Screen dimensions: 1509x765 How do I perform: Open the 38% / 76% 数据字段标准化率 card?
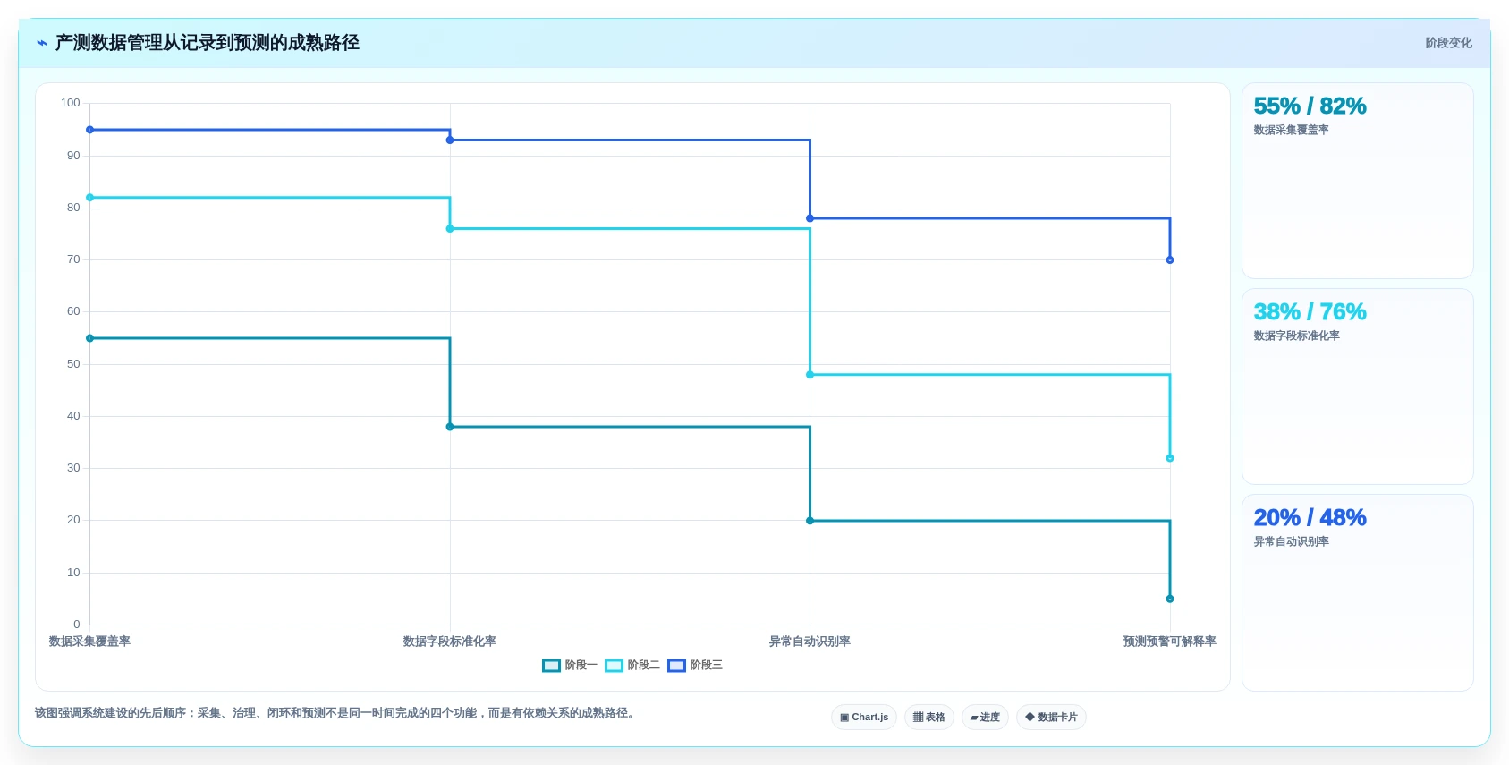1357,387
